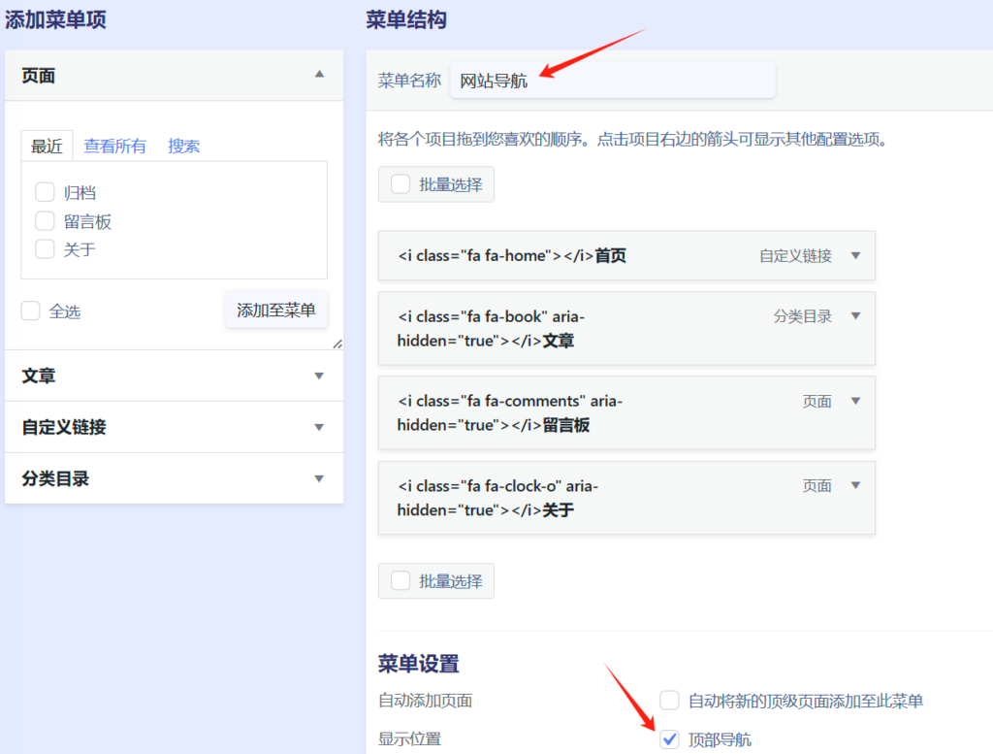Enable 自动将新的顶级页面添加至此菜单 option

pyautogui.click(x=669, y=701)
